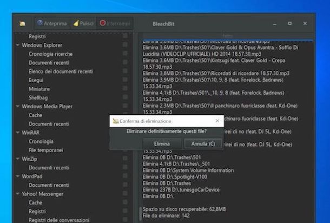Viewport: 330px width, 223px height.
Task: Toggle the Yahoo! Messenger group checkbox
Action: (125, 193)
